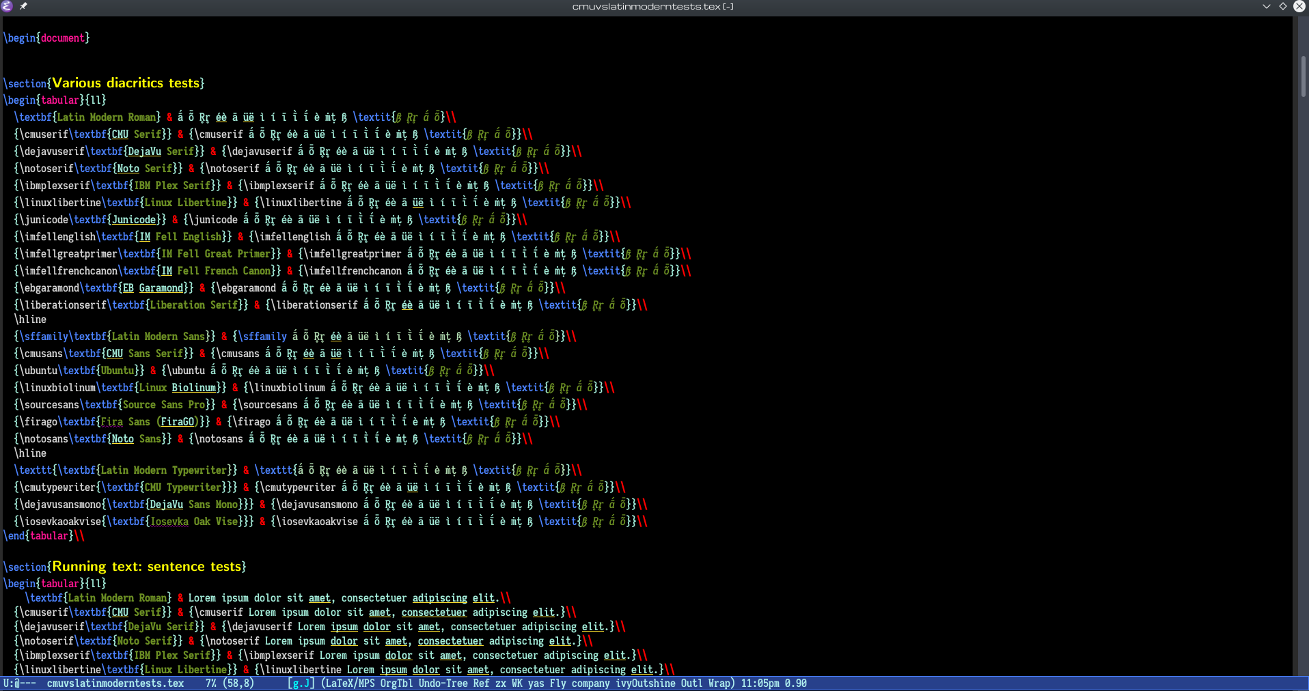Click 'IM Fell Great Primer' font label
Screen dimensions: 1309x691
coord(216,254)
